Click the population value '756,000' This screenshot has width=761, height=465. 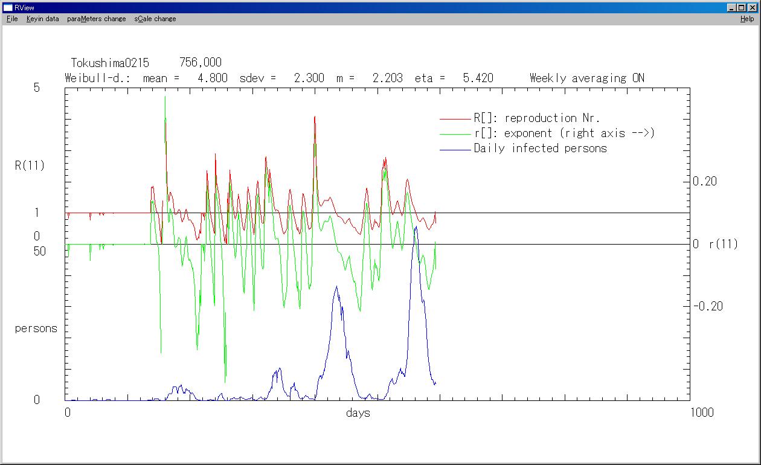(x=201, y=63)
